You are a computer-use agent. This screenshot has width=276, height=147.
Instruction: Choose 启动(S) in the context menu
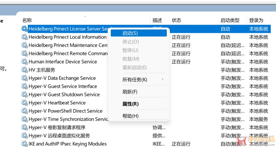[139, 33]
